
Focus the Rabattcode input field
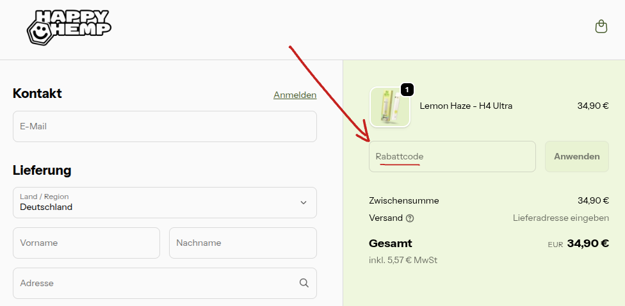click(x=452, y=157)
